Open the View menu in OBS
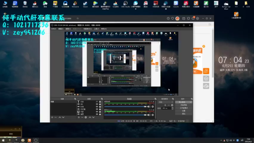 pyautogui.click(x=68, y=29)
